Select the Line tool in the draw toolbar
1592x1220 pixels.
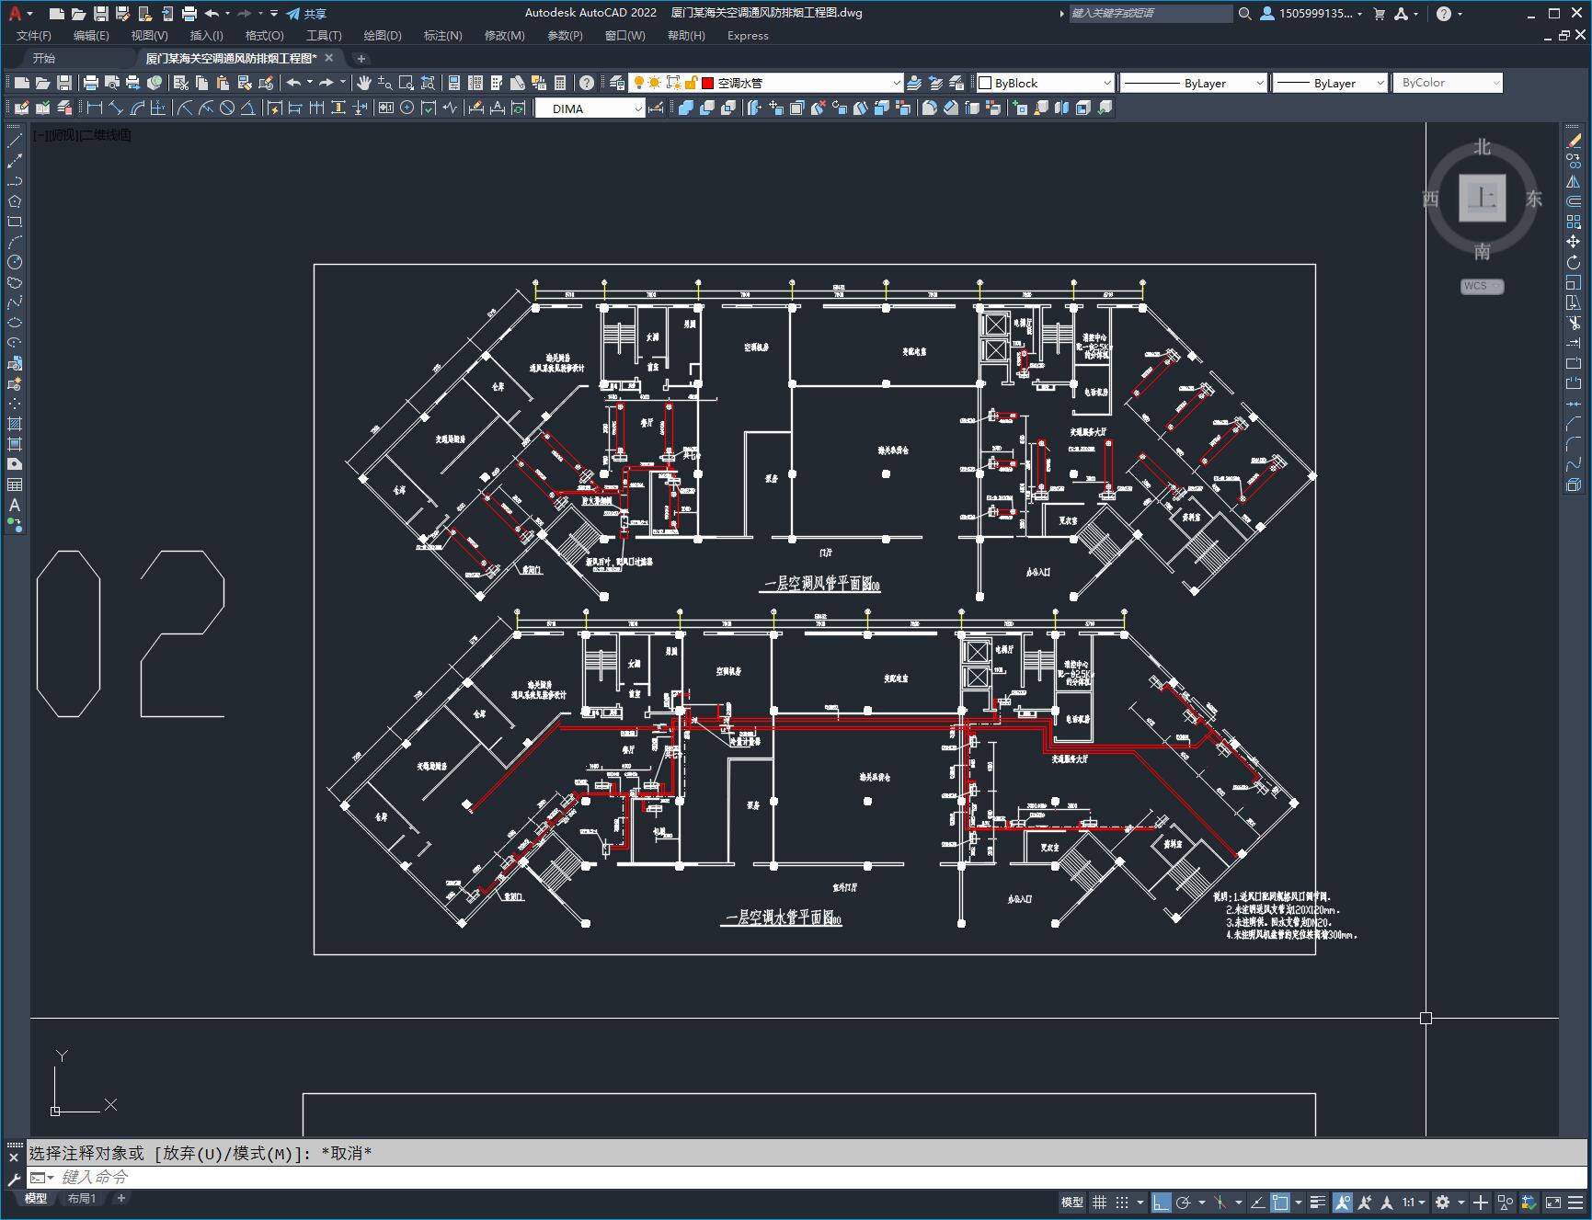15,141
